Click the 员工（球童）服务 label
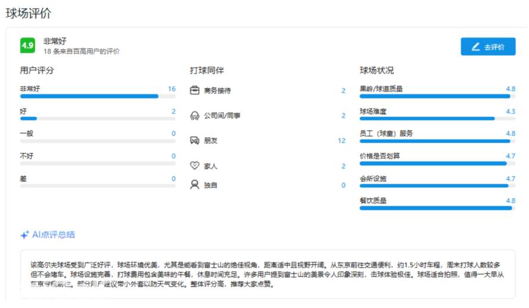529x308 pixels. coord(386,133)
